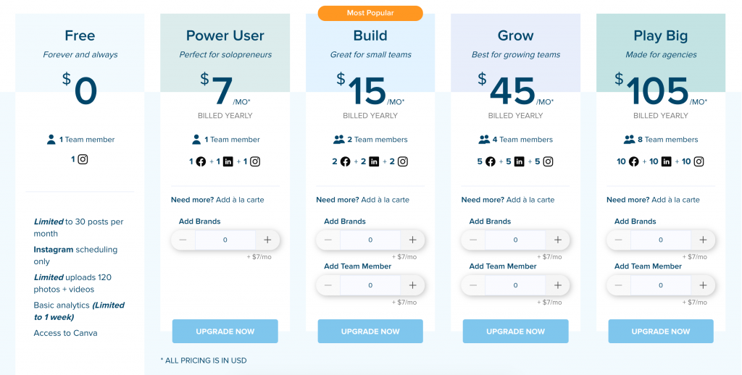Increase Add Team Member count in Play Big plan
This screenshot has width=742, height=375.
click(703, 285)
